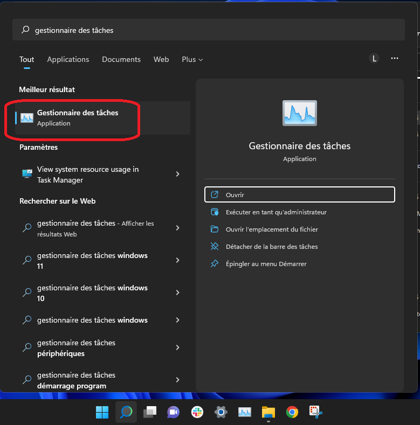
Task: Open Gestionnaire des tâches best result
Action: coord(77,117)
